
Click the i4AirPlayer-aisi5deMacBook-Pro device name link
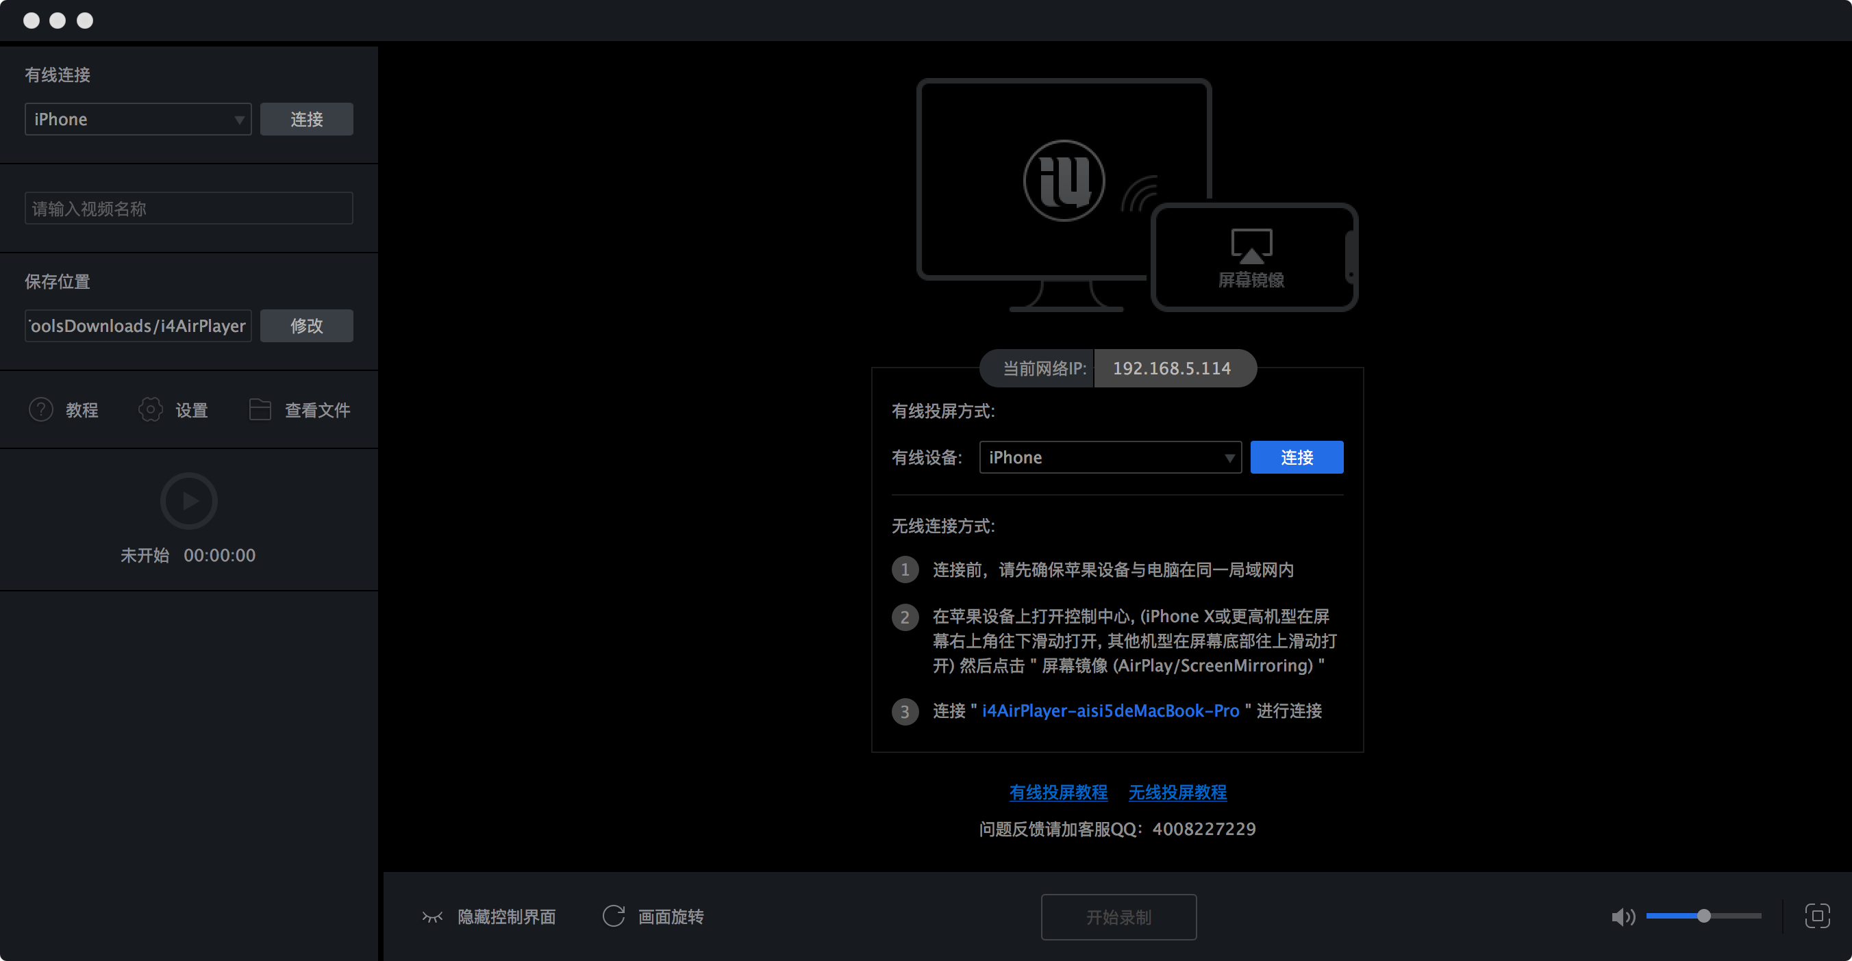(1110, 711)
